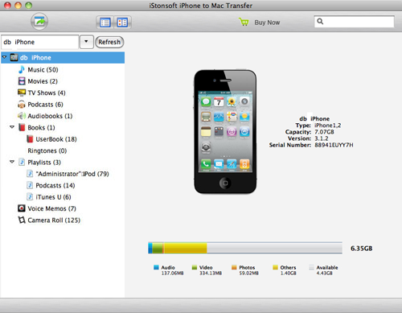Open Audiobooks (1) category
This screenshot has width=402, height=313.
coord(50,116)
